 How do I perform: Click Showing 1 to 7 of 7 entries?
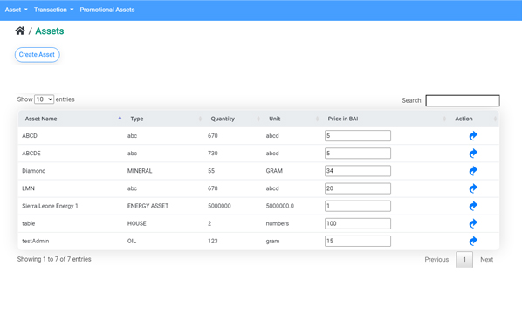point(54,259)
